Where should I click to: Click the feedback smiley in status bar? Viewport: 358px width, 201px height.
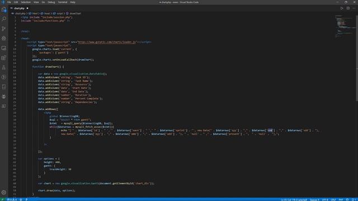(347, 199)
